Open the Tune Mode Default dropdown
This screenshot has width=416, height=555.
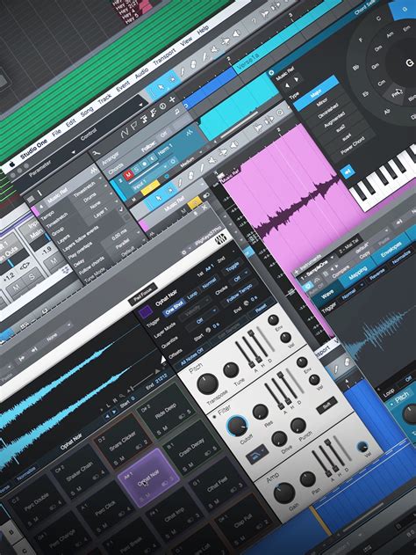click(130, 252)
